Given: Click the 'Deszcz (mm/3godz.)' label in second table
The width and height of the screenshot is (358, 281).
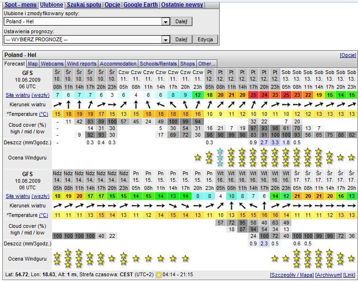Looking at the screenshot, I should click(x=28, y=244).
